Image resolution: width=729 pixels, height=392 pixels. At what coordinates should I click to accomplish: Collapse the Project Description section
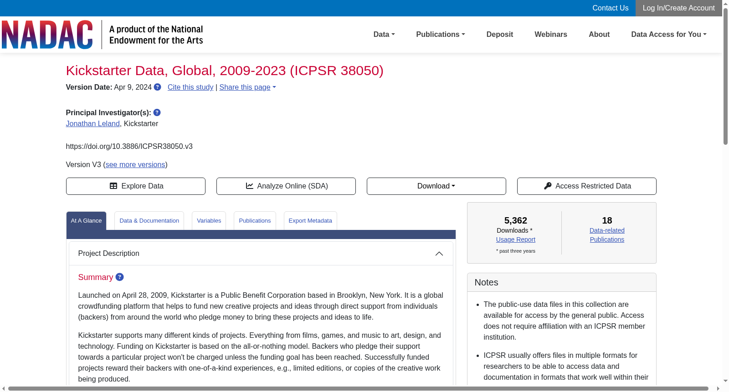click(439, 254)
